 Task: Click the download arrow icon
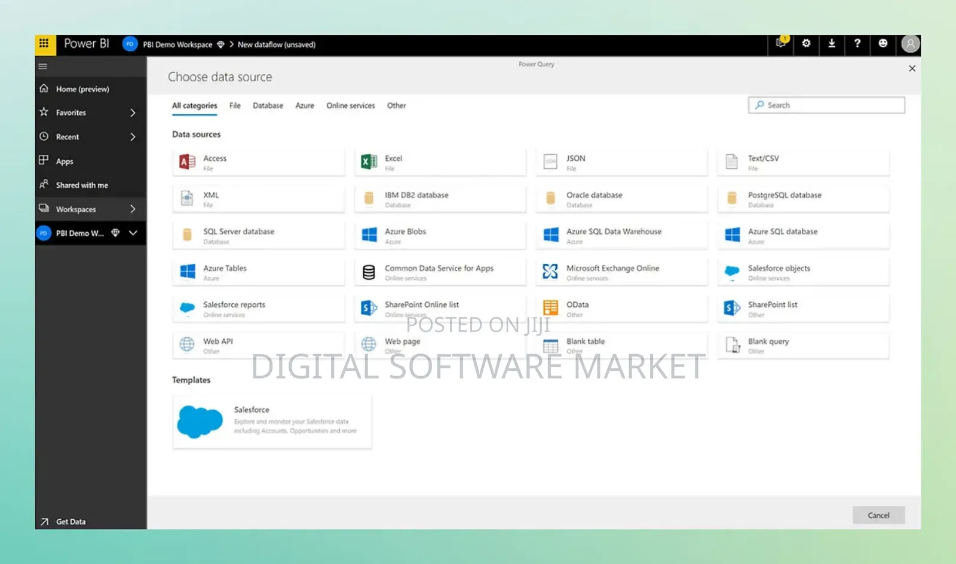[832, 43]
